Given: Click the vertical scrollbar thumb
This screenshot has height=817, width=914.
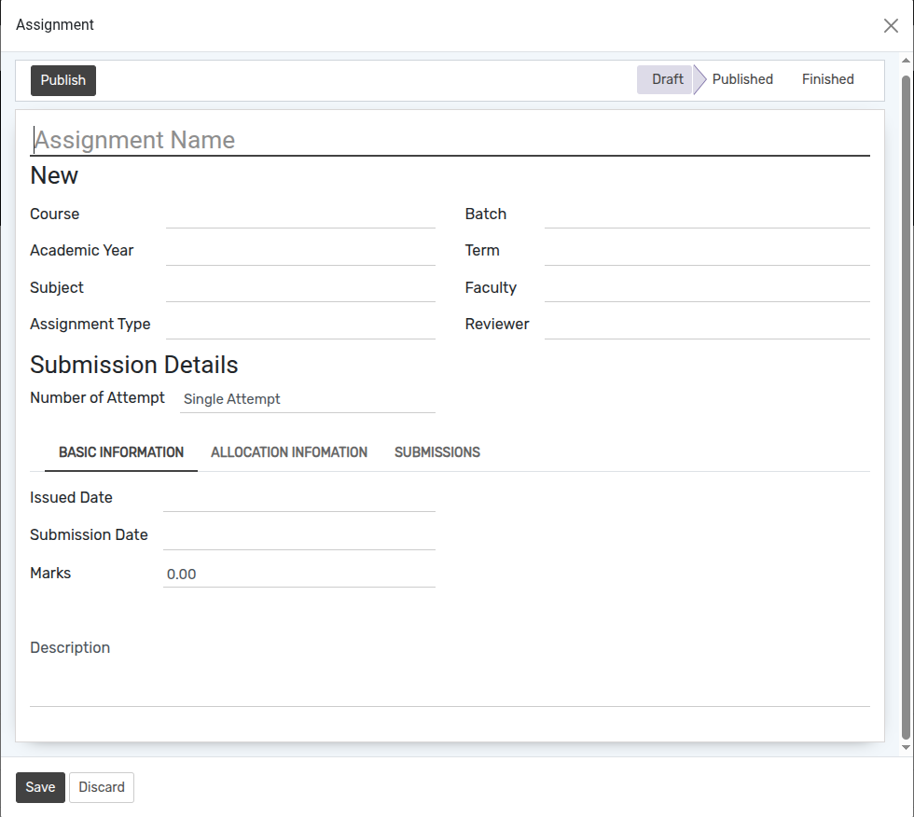Looking at the screenshot, I should tap(906, 408).
